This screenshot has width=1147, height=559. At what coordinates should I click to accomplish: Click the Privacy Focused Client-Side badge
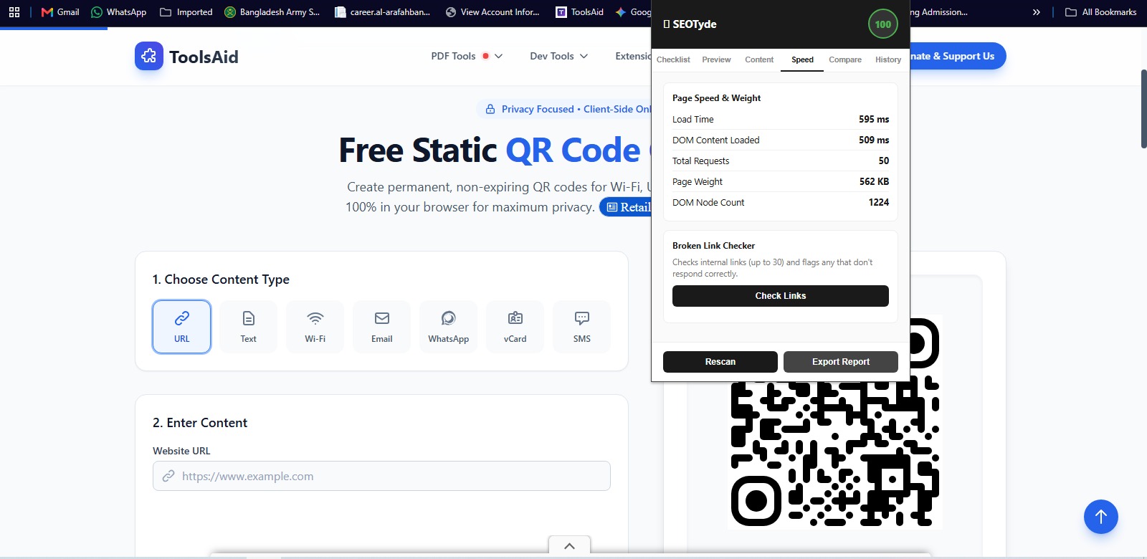(x=565, y=109)
